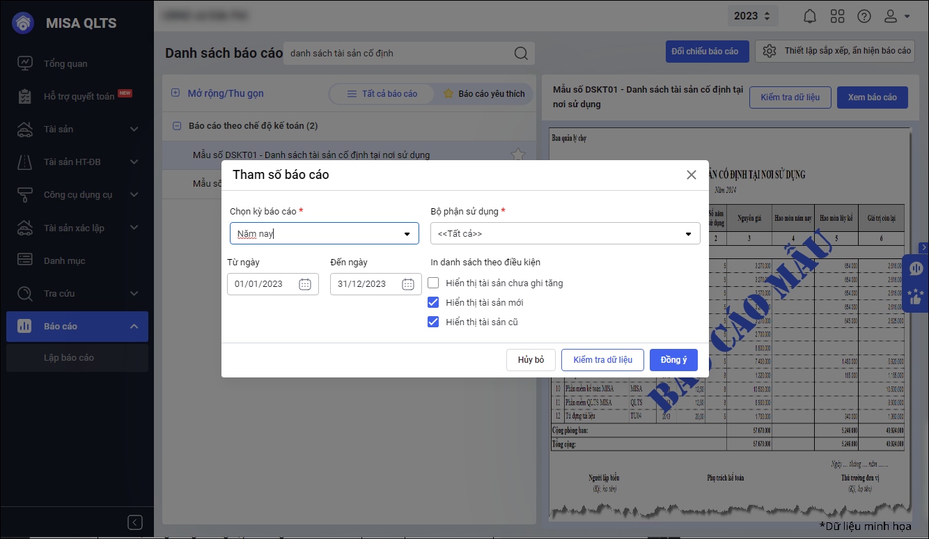Click the notification bell icon
This screenshot has width=929, height=539.
point(809,16)
